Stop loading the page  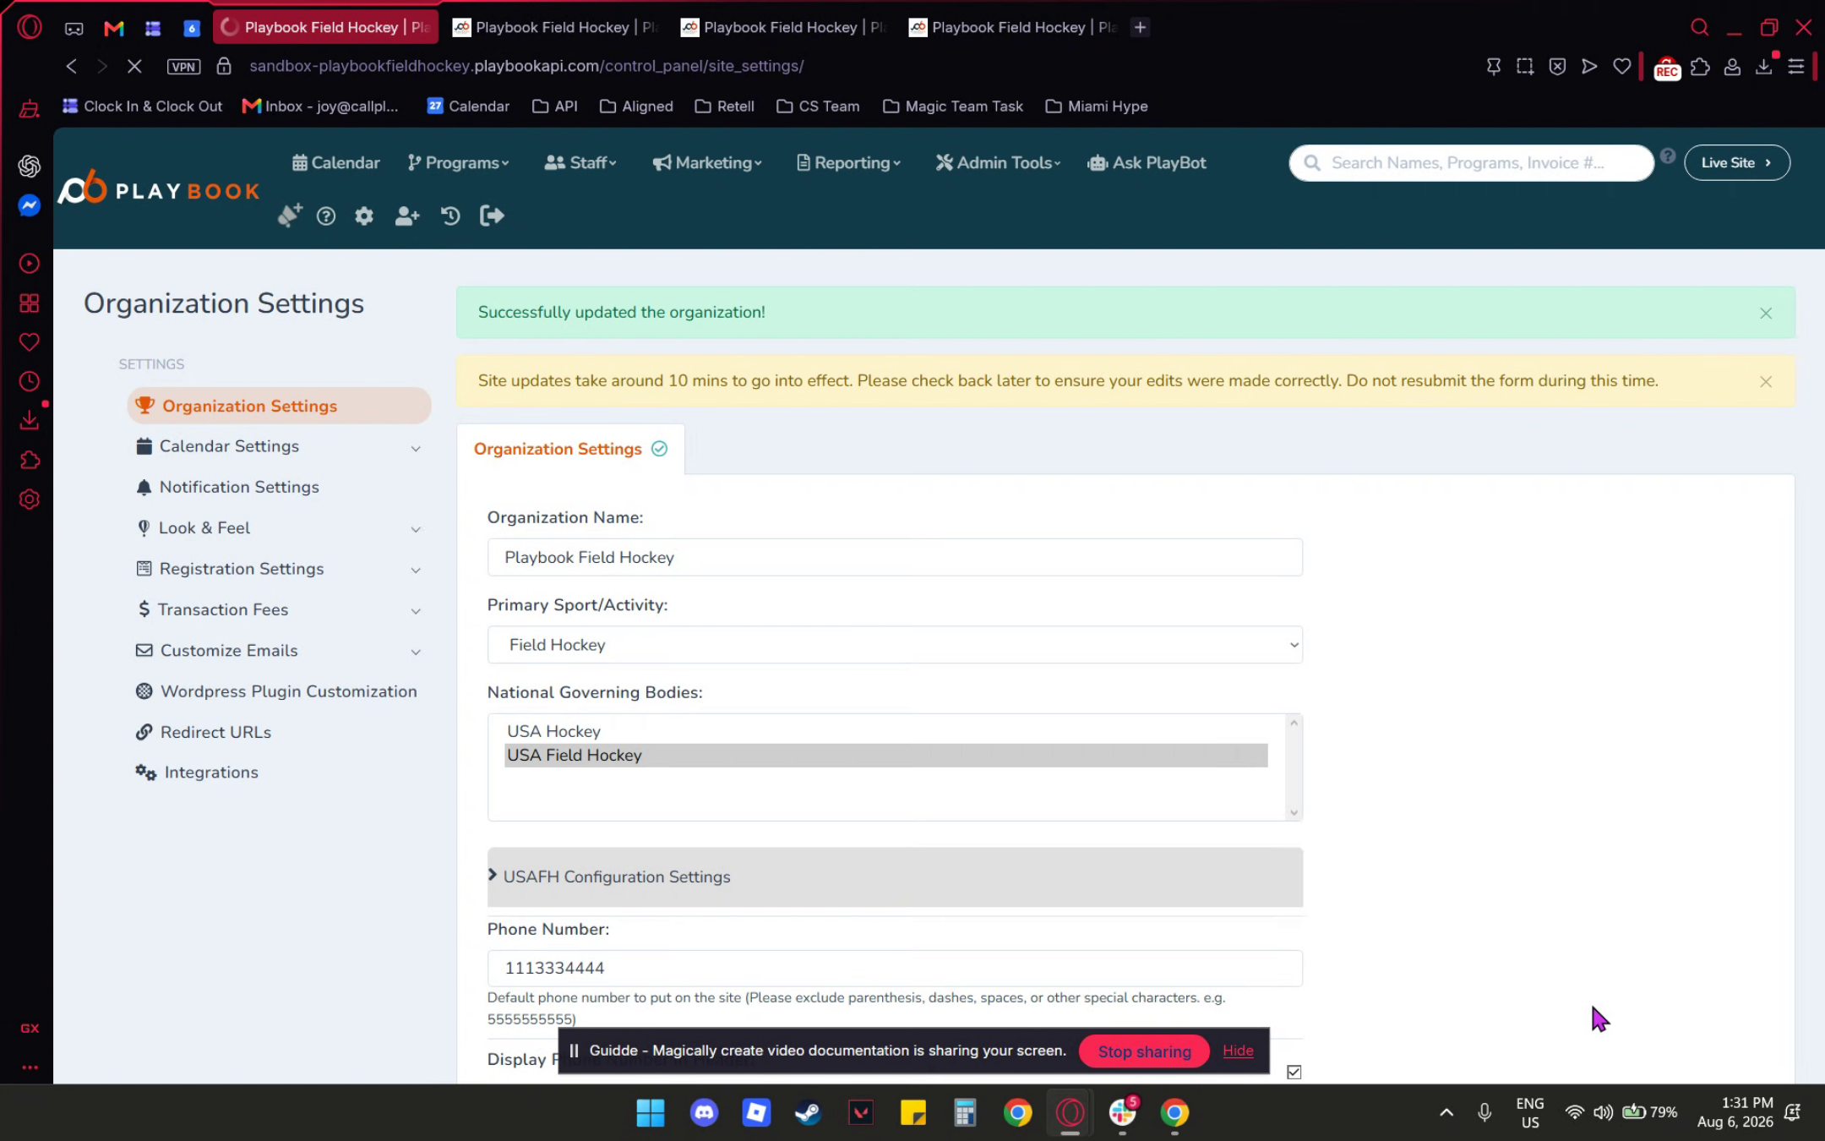point(134,66)
